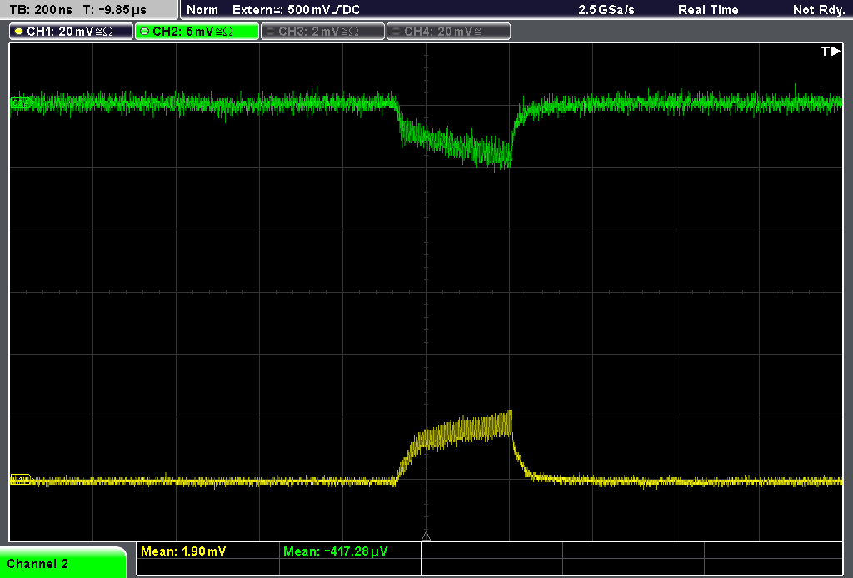This screenshot has height=578, width=853.
Task: Select the CH2: 5 mV channel tab
Action: 197,32
